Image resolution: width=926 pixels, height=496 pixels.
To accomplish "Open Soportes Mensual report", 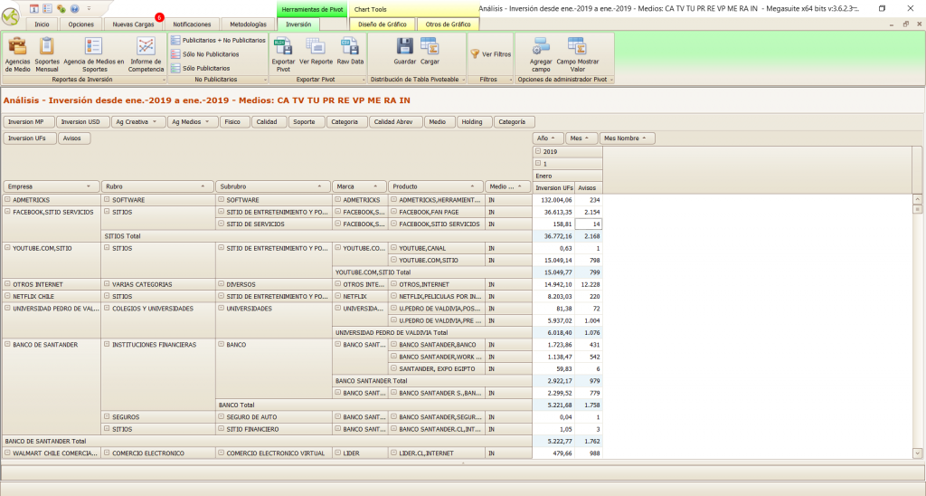I will click(x=47, y=54).
